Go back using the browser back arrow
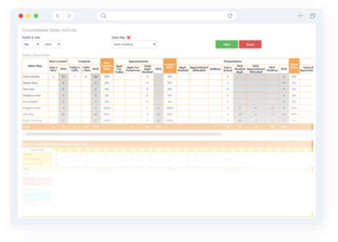The width and height of the screenshot is (338, 242). pos(57,16)
